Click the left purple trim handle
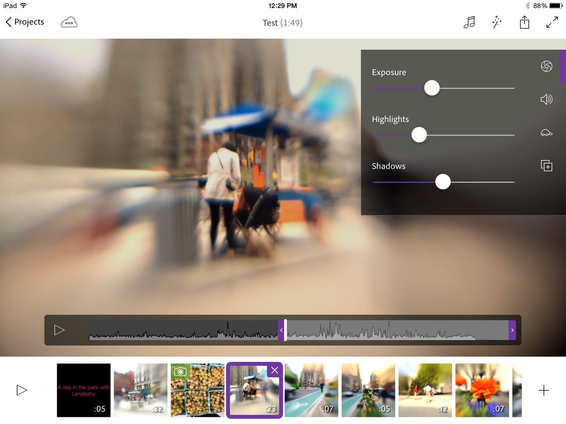The height and width of the screenshot is (424, 566). coord(281,330)
